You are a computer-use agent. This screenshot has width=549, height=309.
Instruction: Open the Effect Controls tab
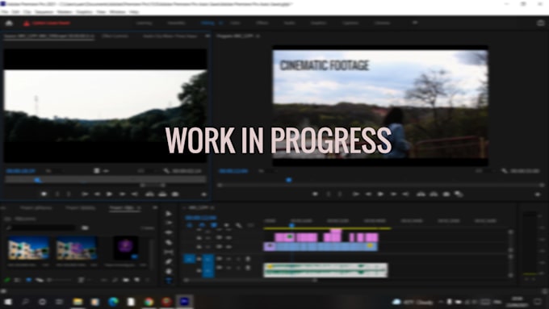point(115,35)
